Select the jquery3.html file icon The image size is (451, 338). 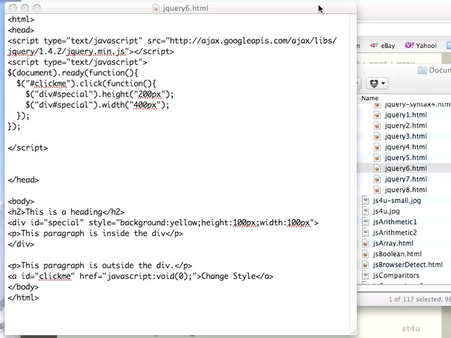(377, 136)
